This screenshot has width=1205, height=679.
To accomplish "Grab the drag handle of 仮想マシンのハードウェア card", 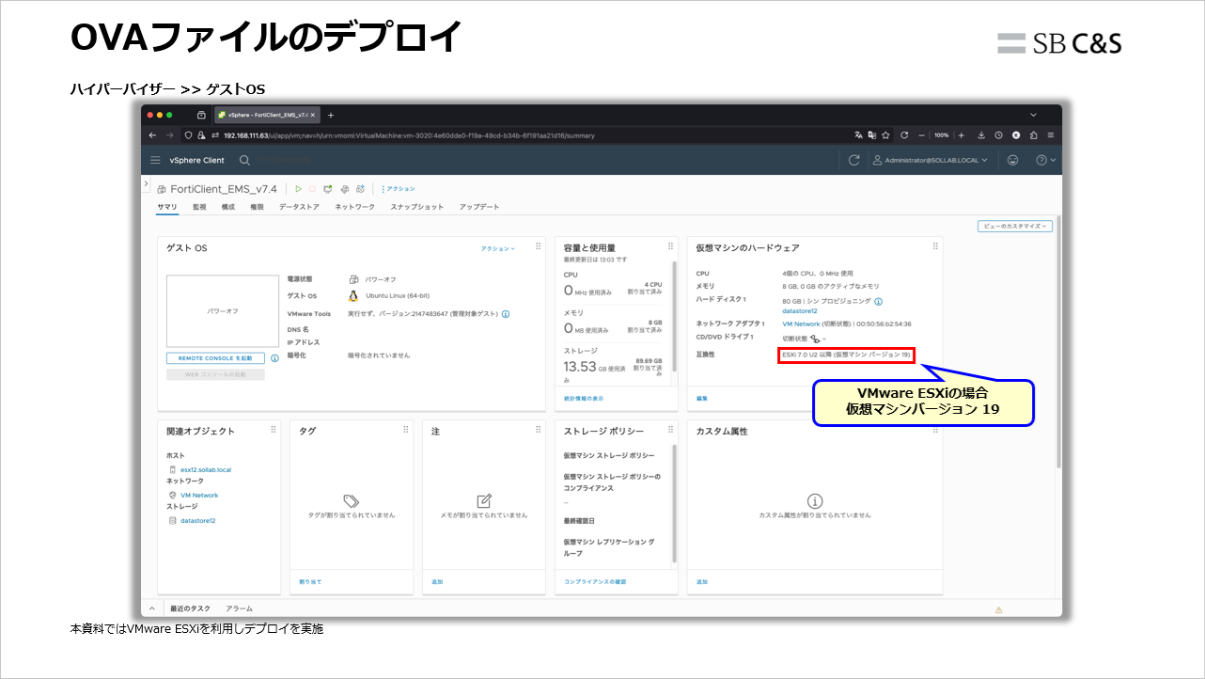I will click(x=935, y=246).
